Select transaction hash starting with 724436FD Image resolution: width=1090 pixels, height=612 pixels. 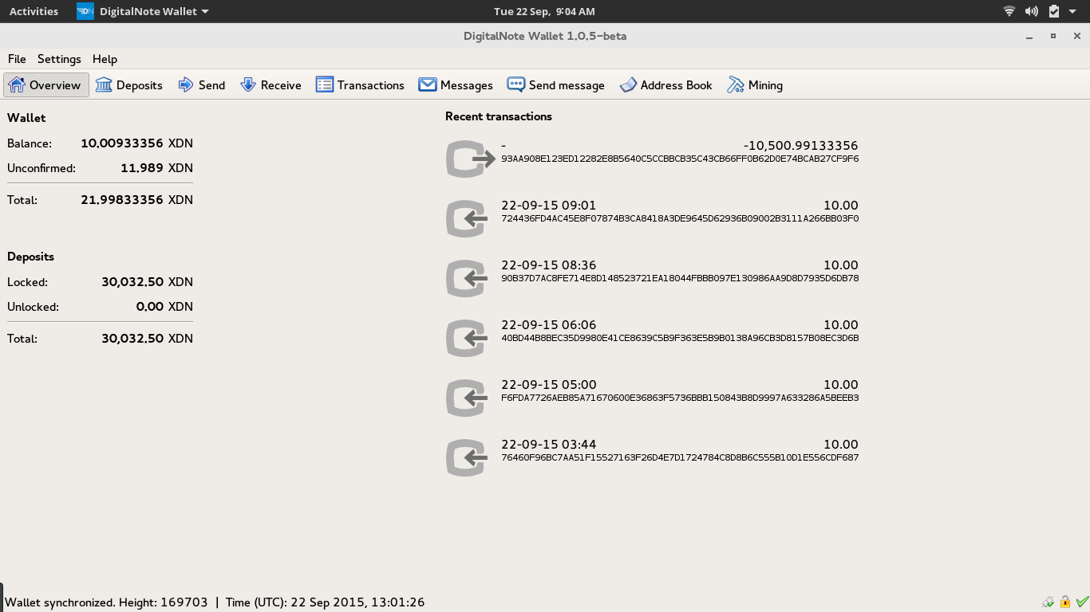[680, 218]
